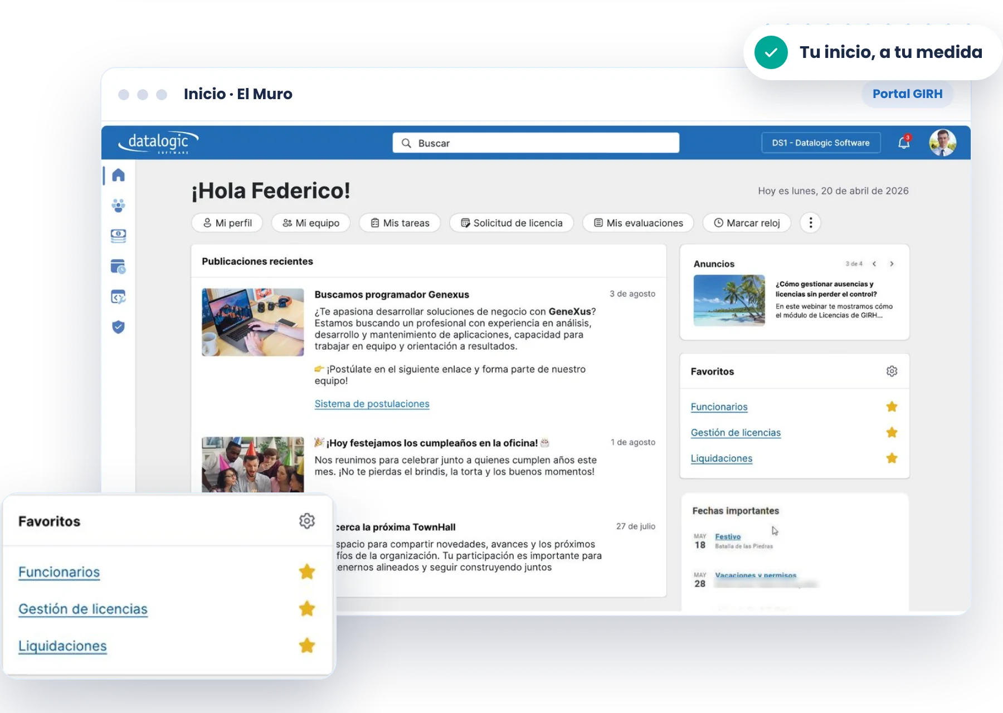Open more shortcuts three-dot menu
1003x713 pixels.
point(811,223)
